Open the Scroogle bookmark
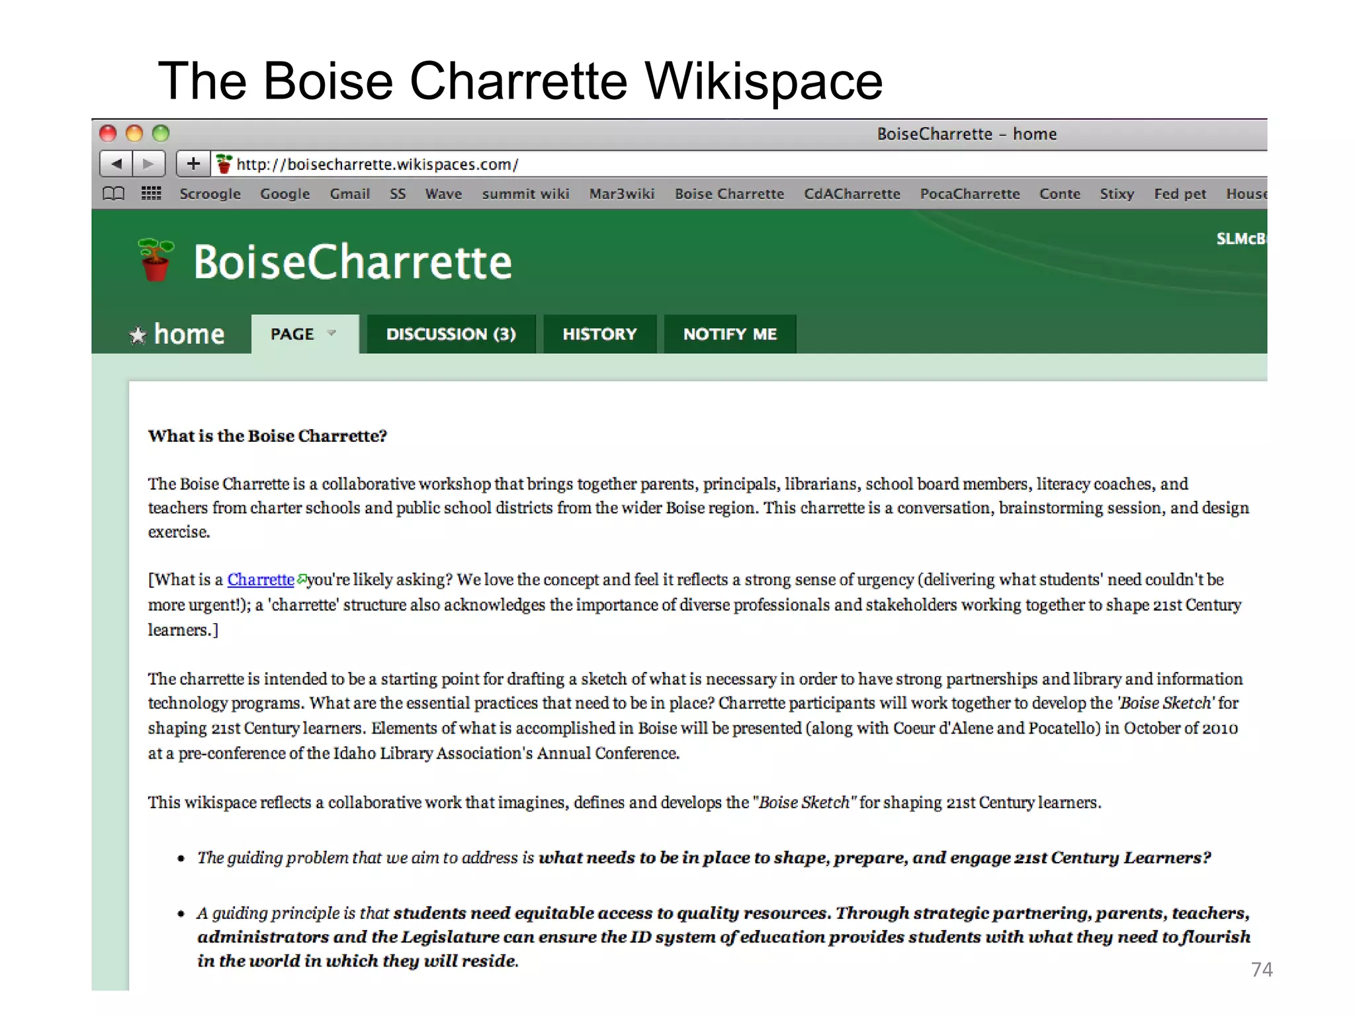Screen dimensions: 1355x1016 tap(210, 194)
